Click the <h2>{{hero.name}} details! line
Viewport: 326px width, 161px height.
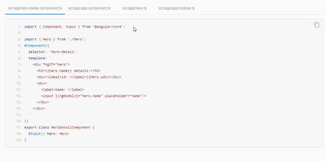(69, 71)
